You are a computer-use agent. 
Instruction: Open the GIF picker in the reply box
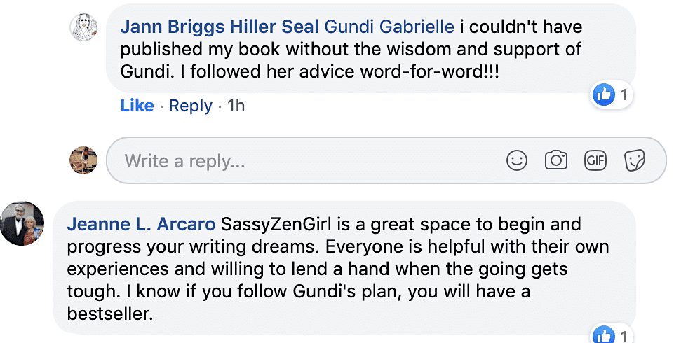click(x=595, y=161)
